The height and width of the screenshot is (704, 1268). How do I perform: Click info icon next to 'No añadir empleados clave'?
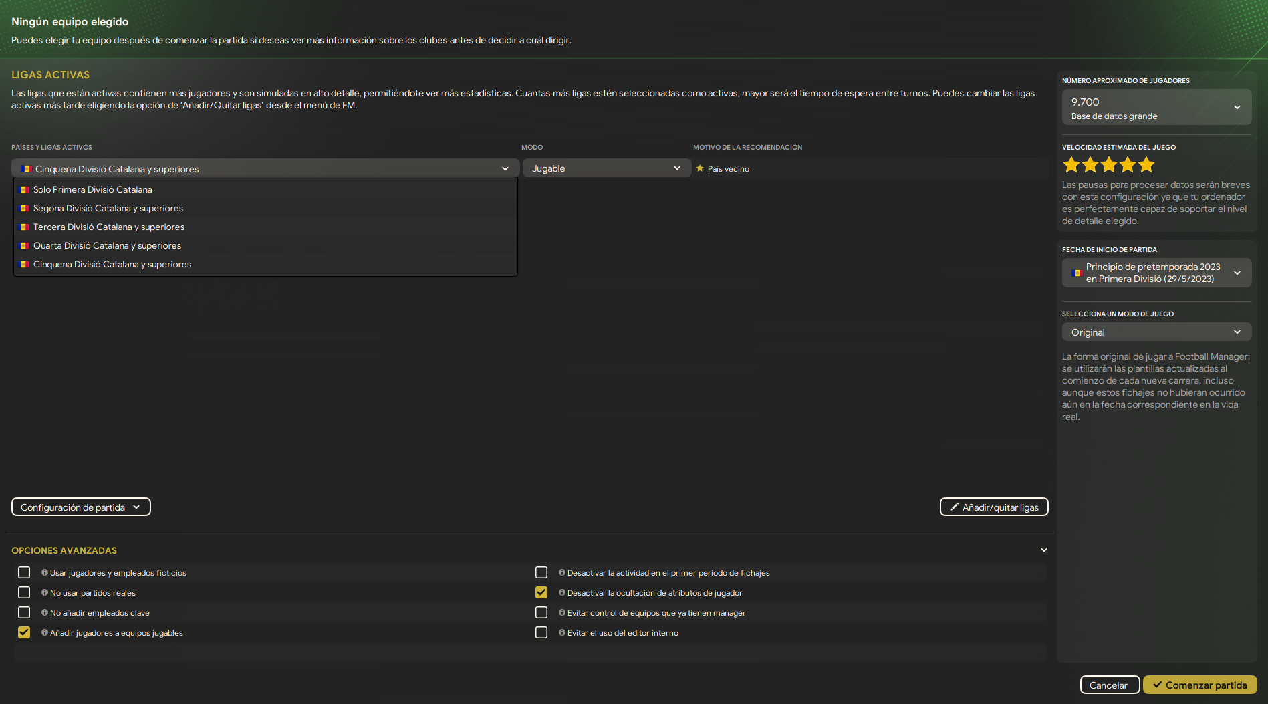point(45,613)
